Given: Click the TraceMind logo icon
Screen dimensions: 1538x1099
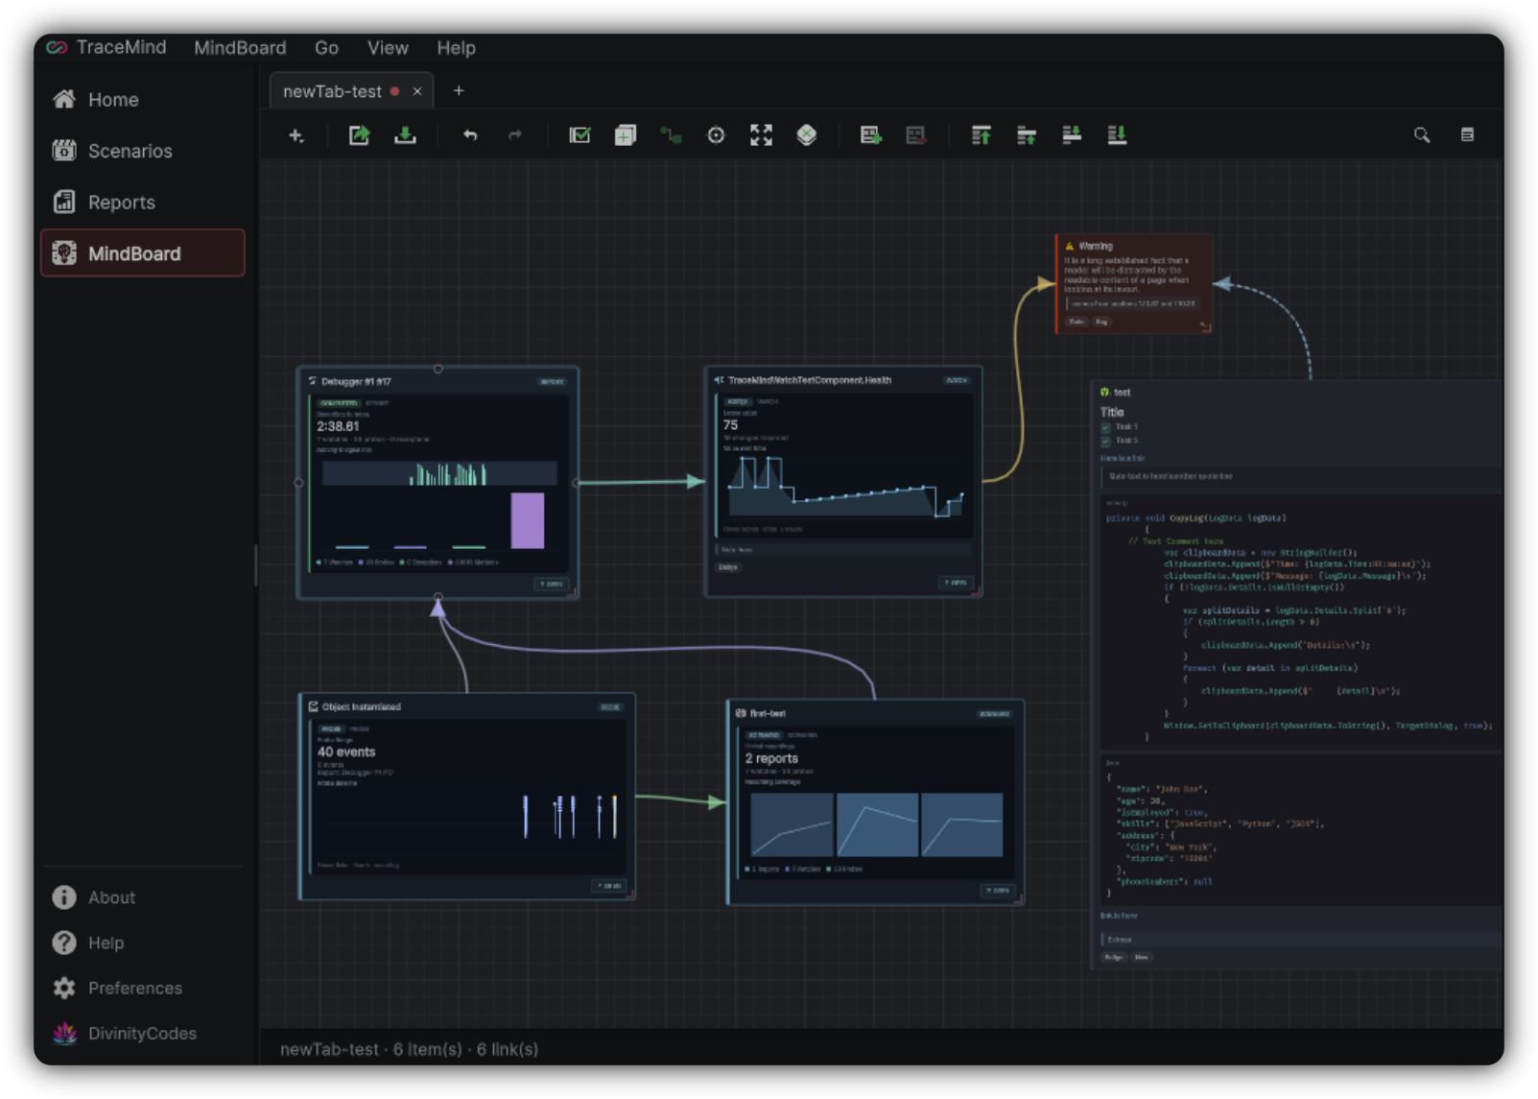Looking at the screenshot, I should click(x=57, y=47).
